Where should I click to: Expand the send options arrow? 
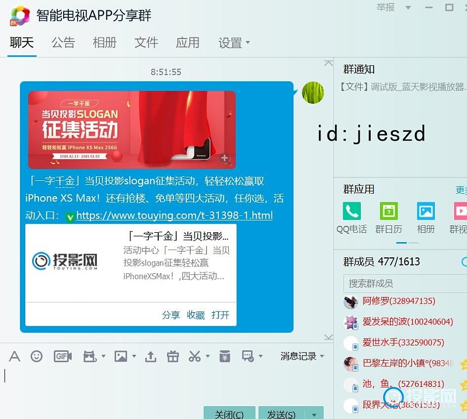pos(314,414)
